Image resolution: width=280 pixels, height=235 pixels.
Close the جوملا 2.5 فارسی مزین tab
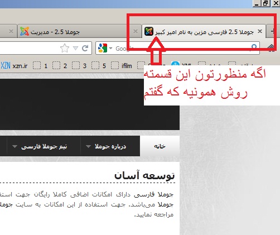(x=260, y=31)
